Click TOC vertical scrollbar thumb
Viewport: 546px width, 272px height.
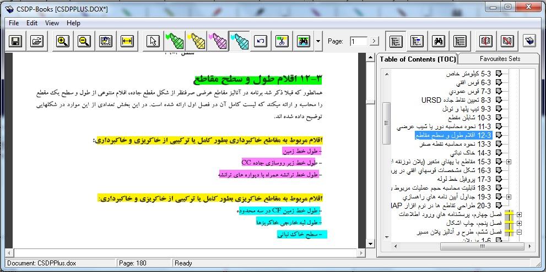[386, 123]
